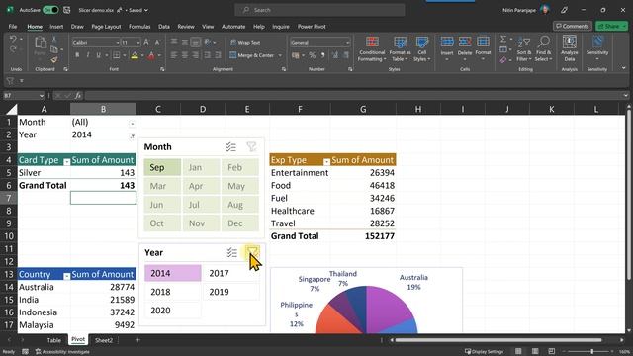Viewport: 633px width, 356px height.
Task: Click the horizontal scrollbar
Action: tap(498, 340)
